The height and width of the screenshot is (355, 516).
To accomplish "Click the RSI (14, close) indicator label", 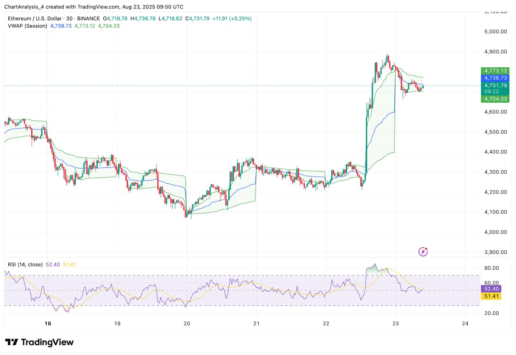I will point(25,264).
